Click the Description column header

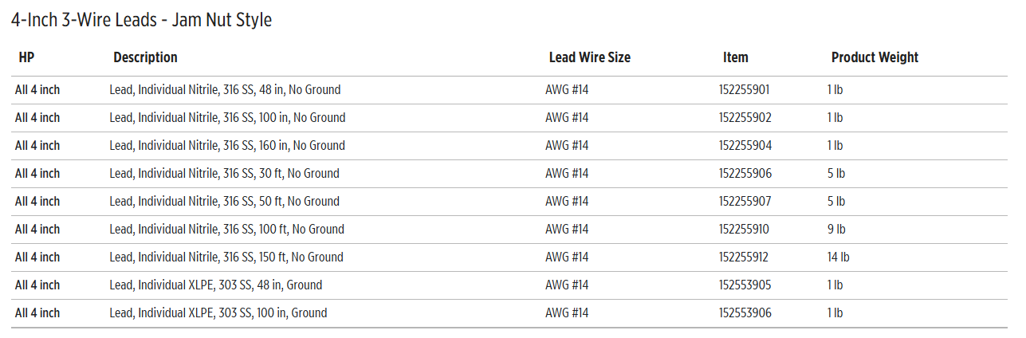[145, 57]
